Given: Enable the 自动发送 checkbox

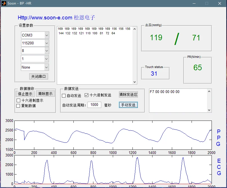Looking at the screenshot, I should (64, 96).
